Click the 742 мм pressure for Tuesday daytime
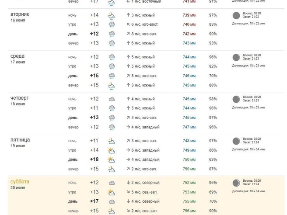 click(189, 34)
